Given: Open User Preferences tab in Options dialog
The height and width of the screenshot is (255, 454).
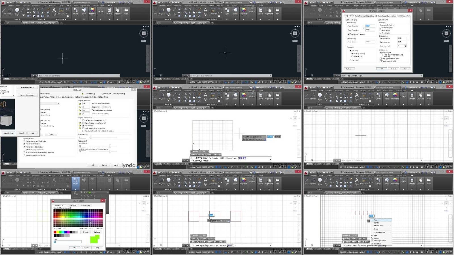Looking at the screenshot, I should pyautogui.click(x=68, y=97).
